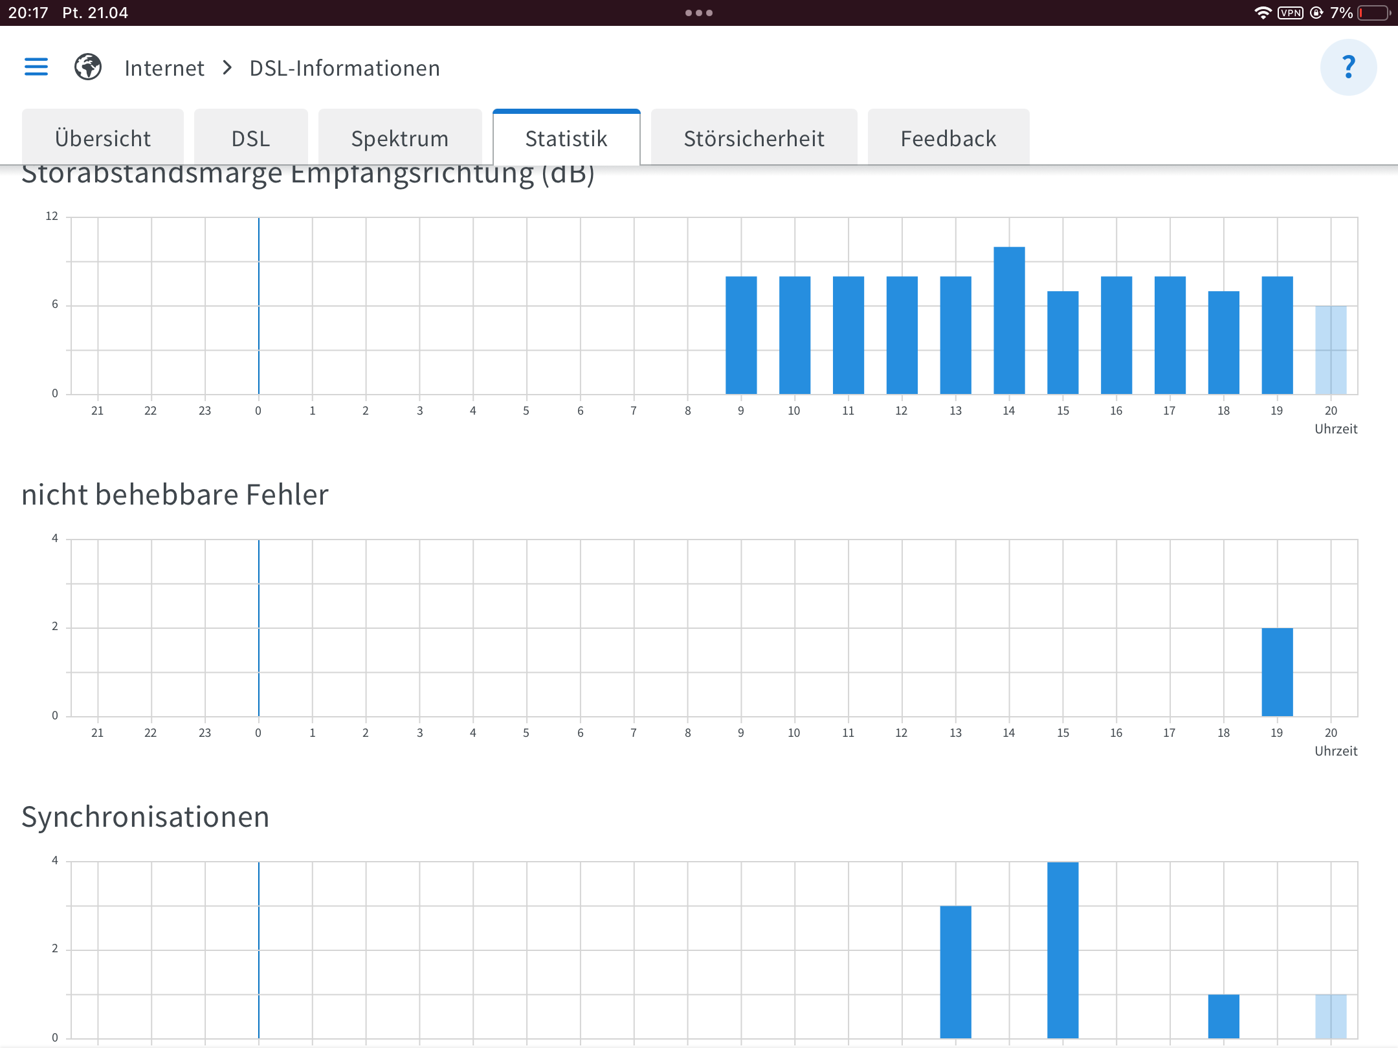The image size is (1398, 1048).
Task: Click the 15 o'clock Synchronisationen bar
Action: pyautogui.click(x=1063, y=950)
